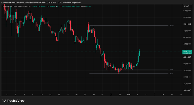The height and width of the screenshot is (105, 194).
Task: Click date 23 on the time axis
Action: (94, 94)
